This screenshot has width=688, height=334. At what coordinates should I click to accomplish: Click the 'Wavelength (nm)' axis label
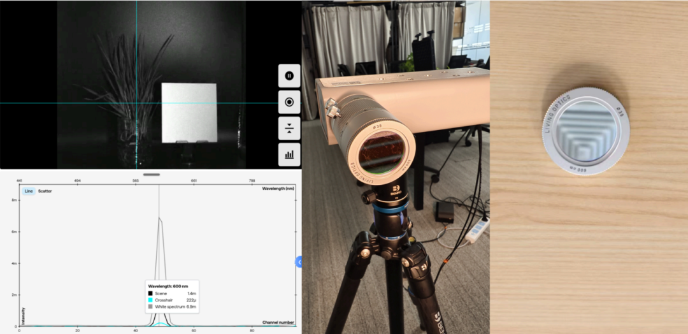278,188
